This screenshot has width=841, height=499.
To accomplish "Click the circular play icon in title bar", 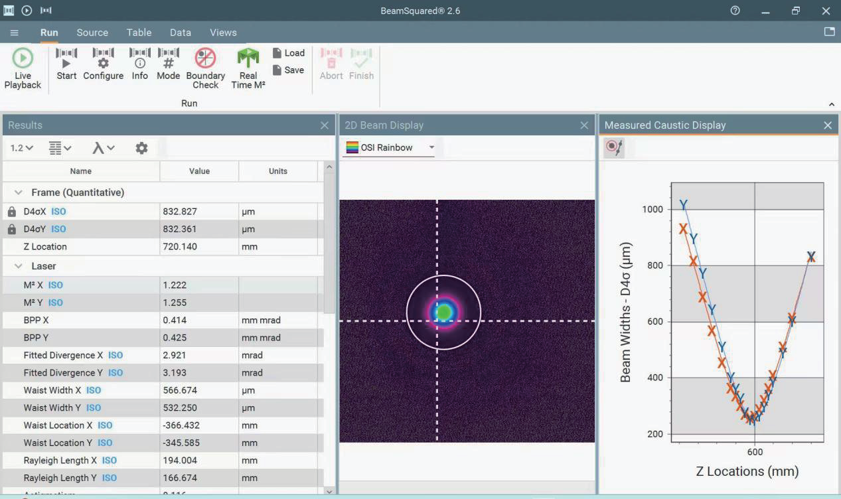I will (x=27, y=11).
